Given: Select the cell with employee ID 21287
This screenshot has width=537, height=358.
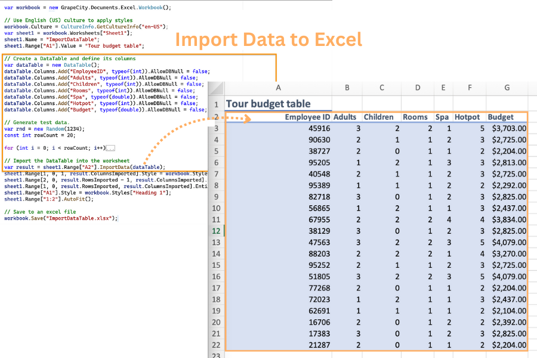Looking at the screenshot, I should tap(278, 345).
